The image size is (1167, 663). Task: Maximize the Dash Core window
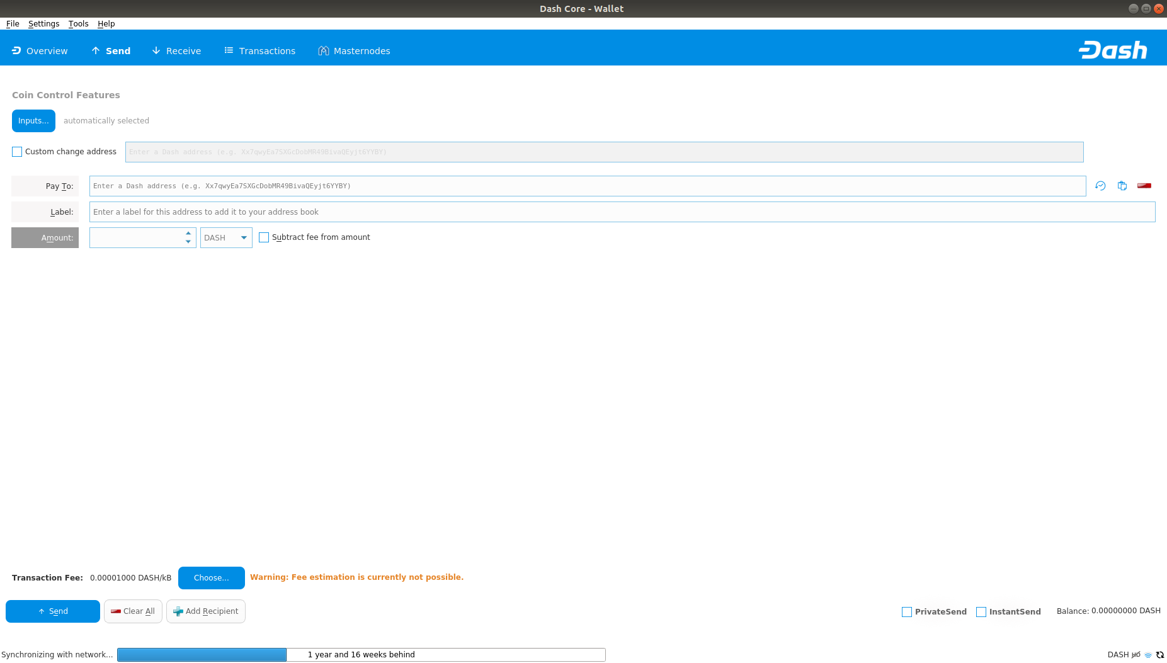coord(1146,9)
